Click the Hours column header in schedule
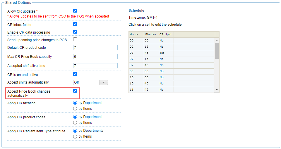281x149 pixels. coord(136,34)
